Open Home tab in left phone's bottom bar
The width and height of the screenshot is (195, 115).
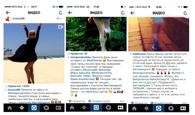click(10, 108)
